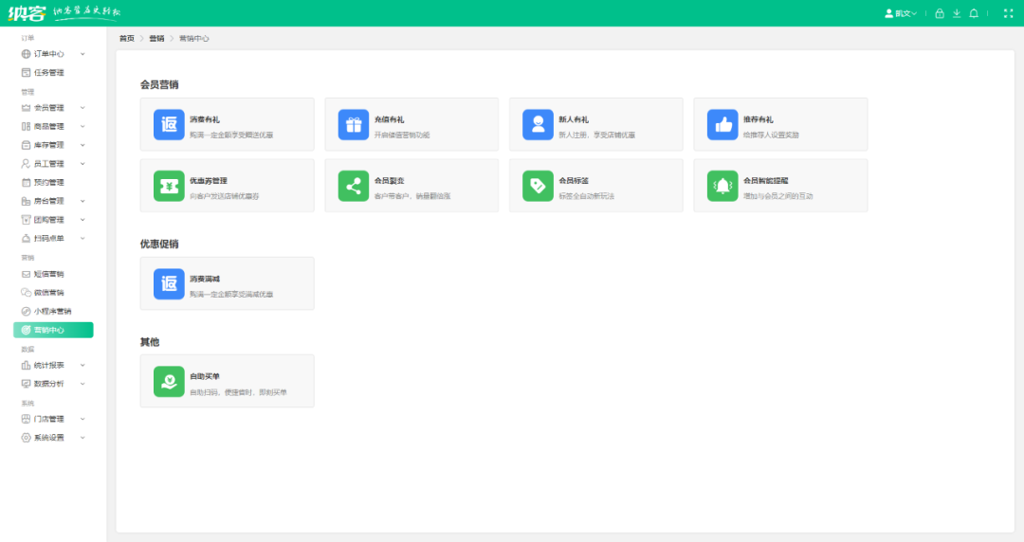Click the description 增加与会员之间的互动
The height and width of the screenshot is (542, 1024).
[777, 196]
